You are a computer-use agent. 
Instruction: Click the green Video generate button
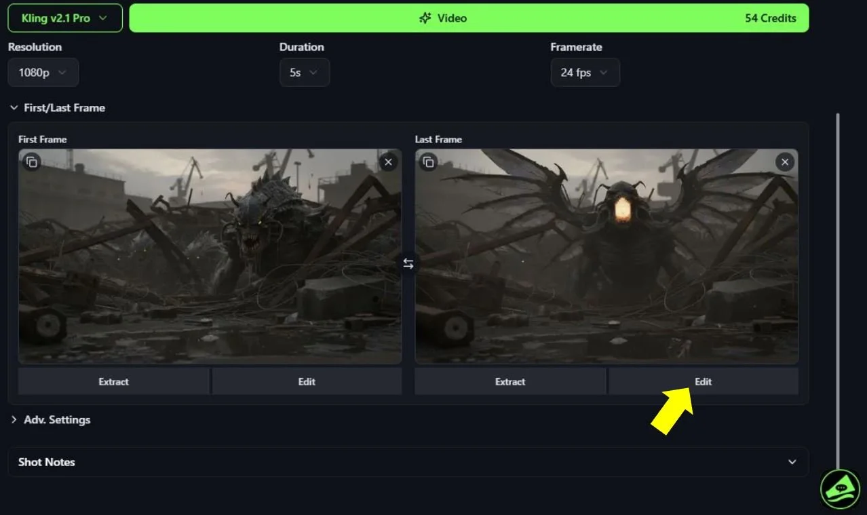[x=469, y=18]
